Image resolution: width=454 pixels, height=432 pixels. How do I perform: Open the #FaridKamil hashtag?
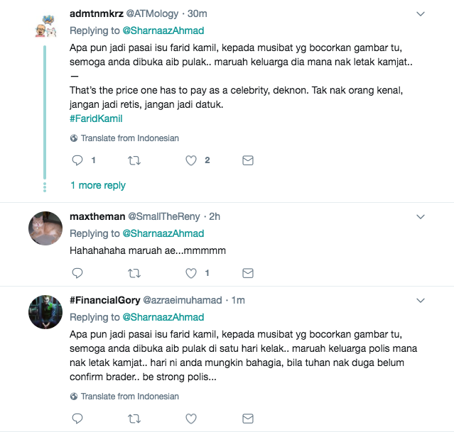[x=96, y=118]
